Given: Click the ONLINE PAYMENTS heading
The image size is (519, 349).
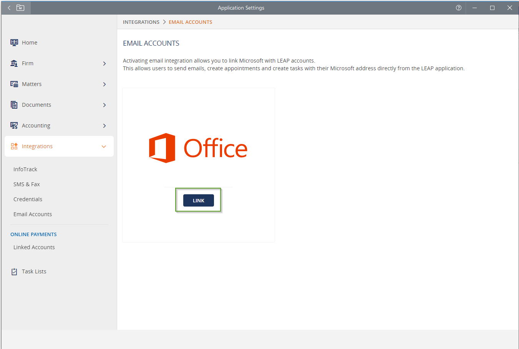Looking at the screenshot, I should 33,234.
